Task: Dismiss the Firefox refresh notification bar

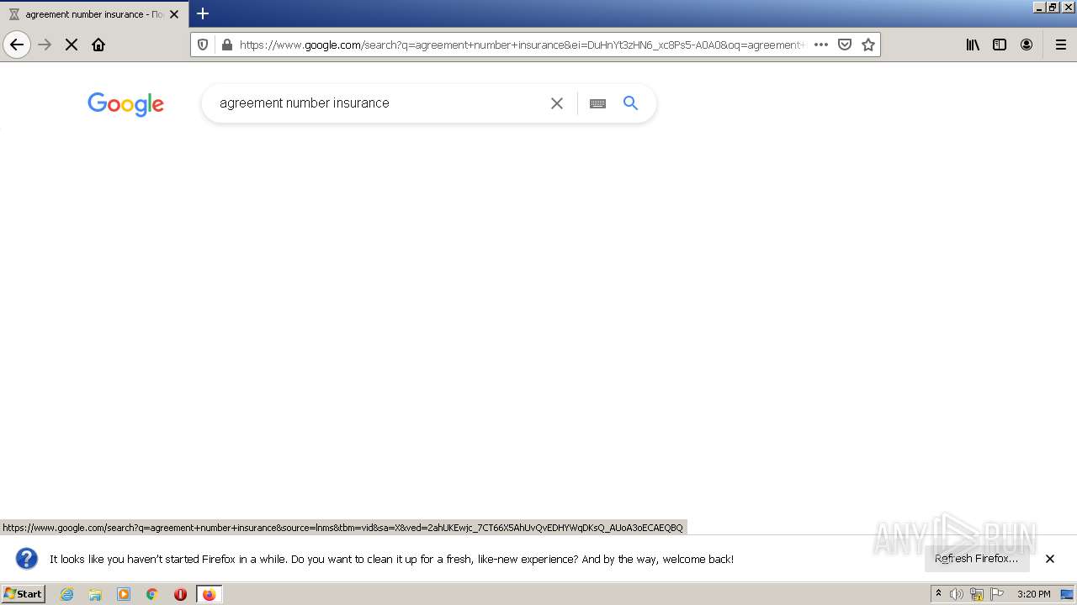Action: (x=1050, y=559)
